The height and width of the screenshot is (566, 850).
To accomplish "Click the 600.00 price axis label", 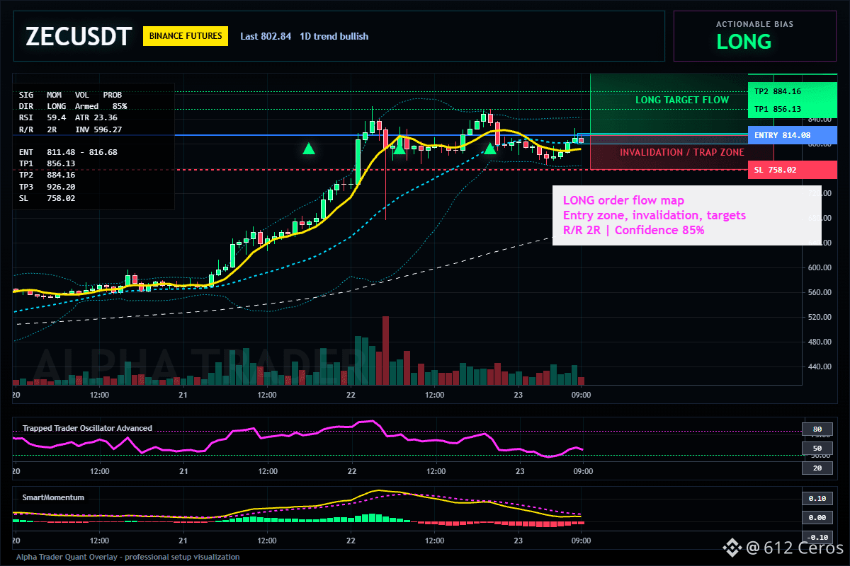I will tap(819, 267).
